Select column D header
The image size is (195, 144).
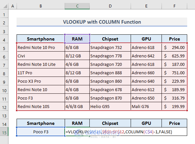pyautogui.click(x=110, y=6)
